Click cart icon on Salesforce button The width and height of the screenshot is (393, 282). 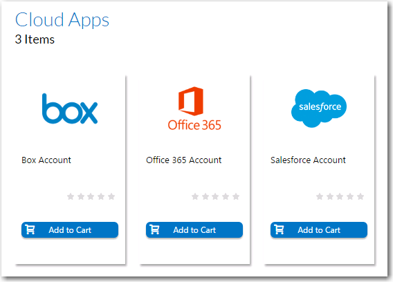(x=279, y=229)
